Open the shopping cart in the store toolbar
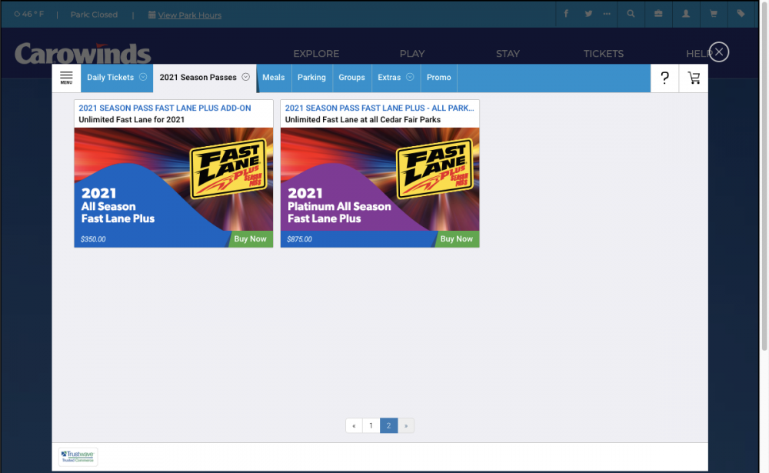 694,78
